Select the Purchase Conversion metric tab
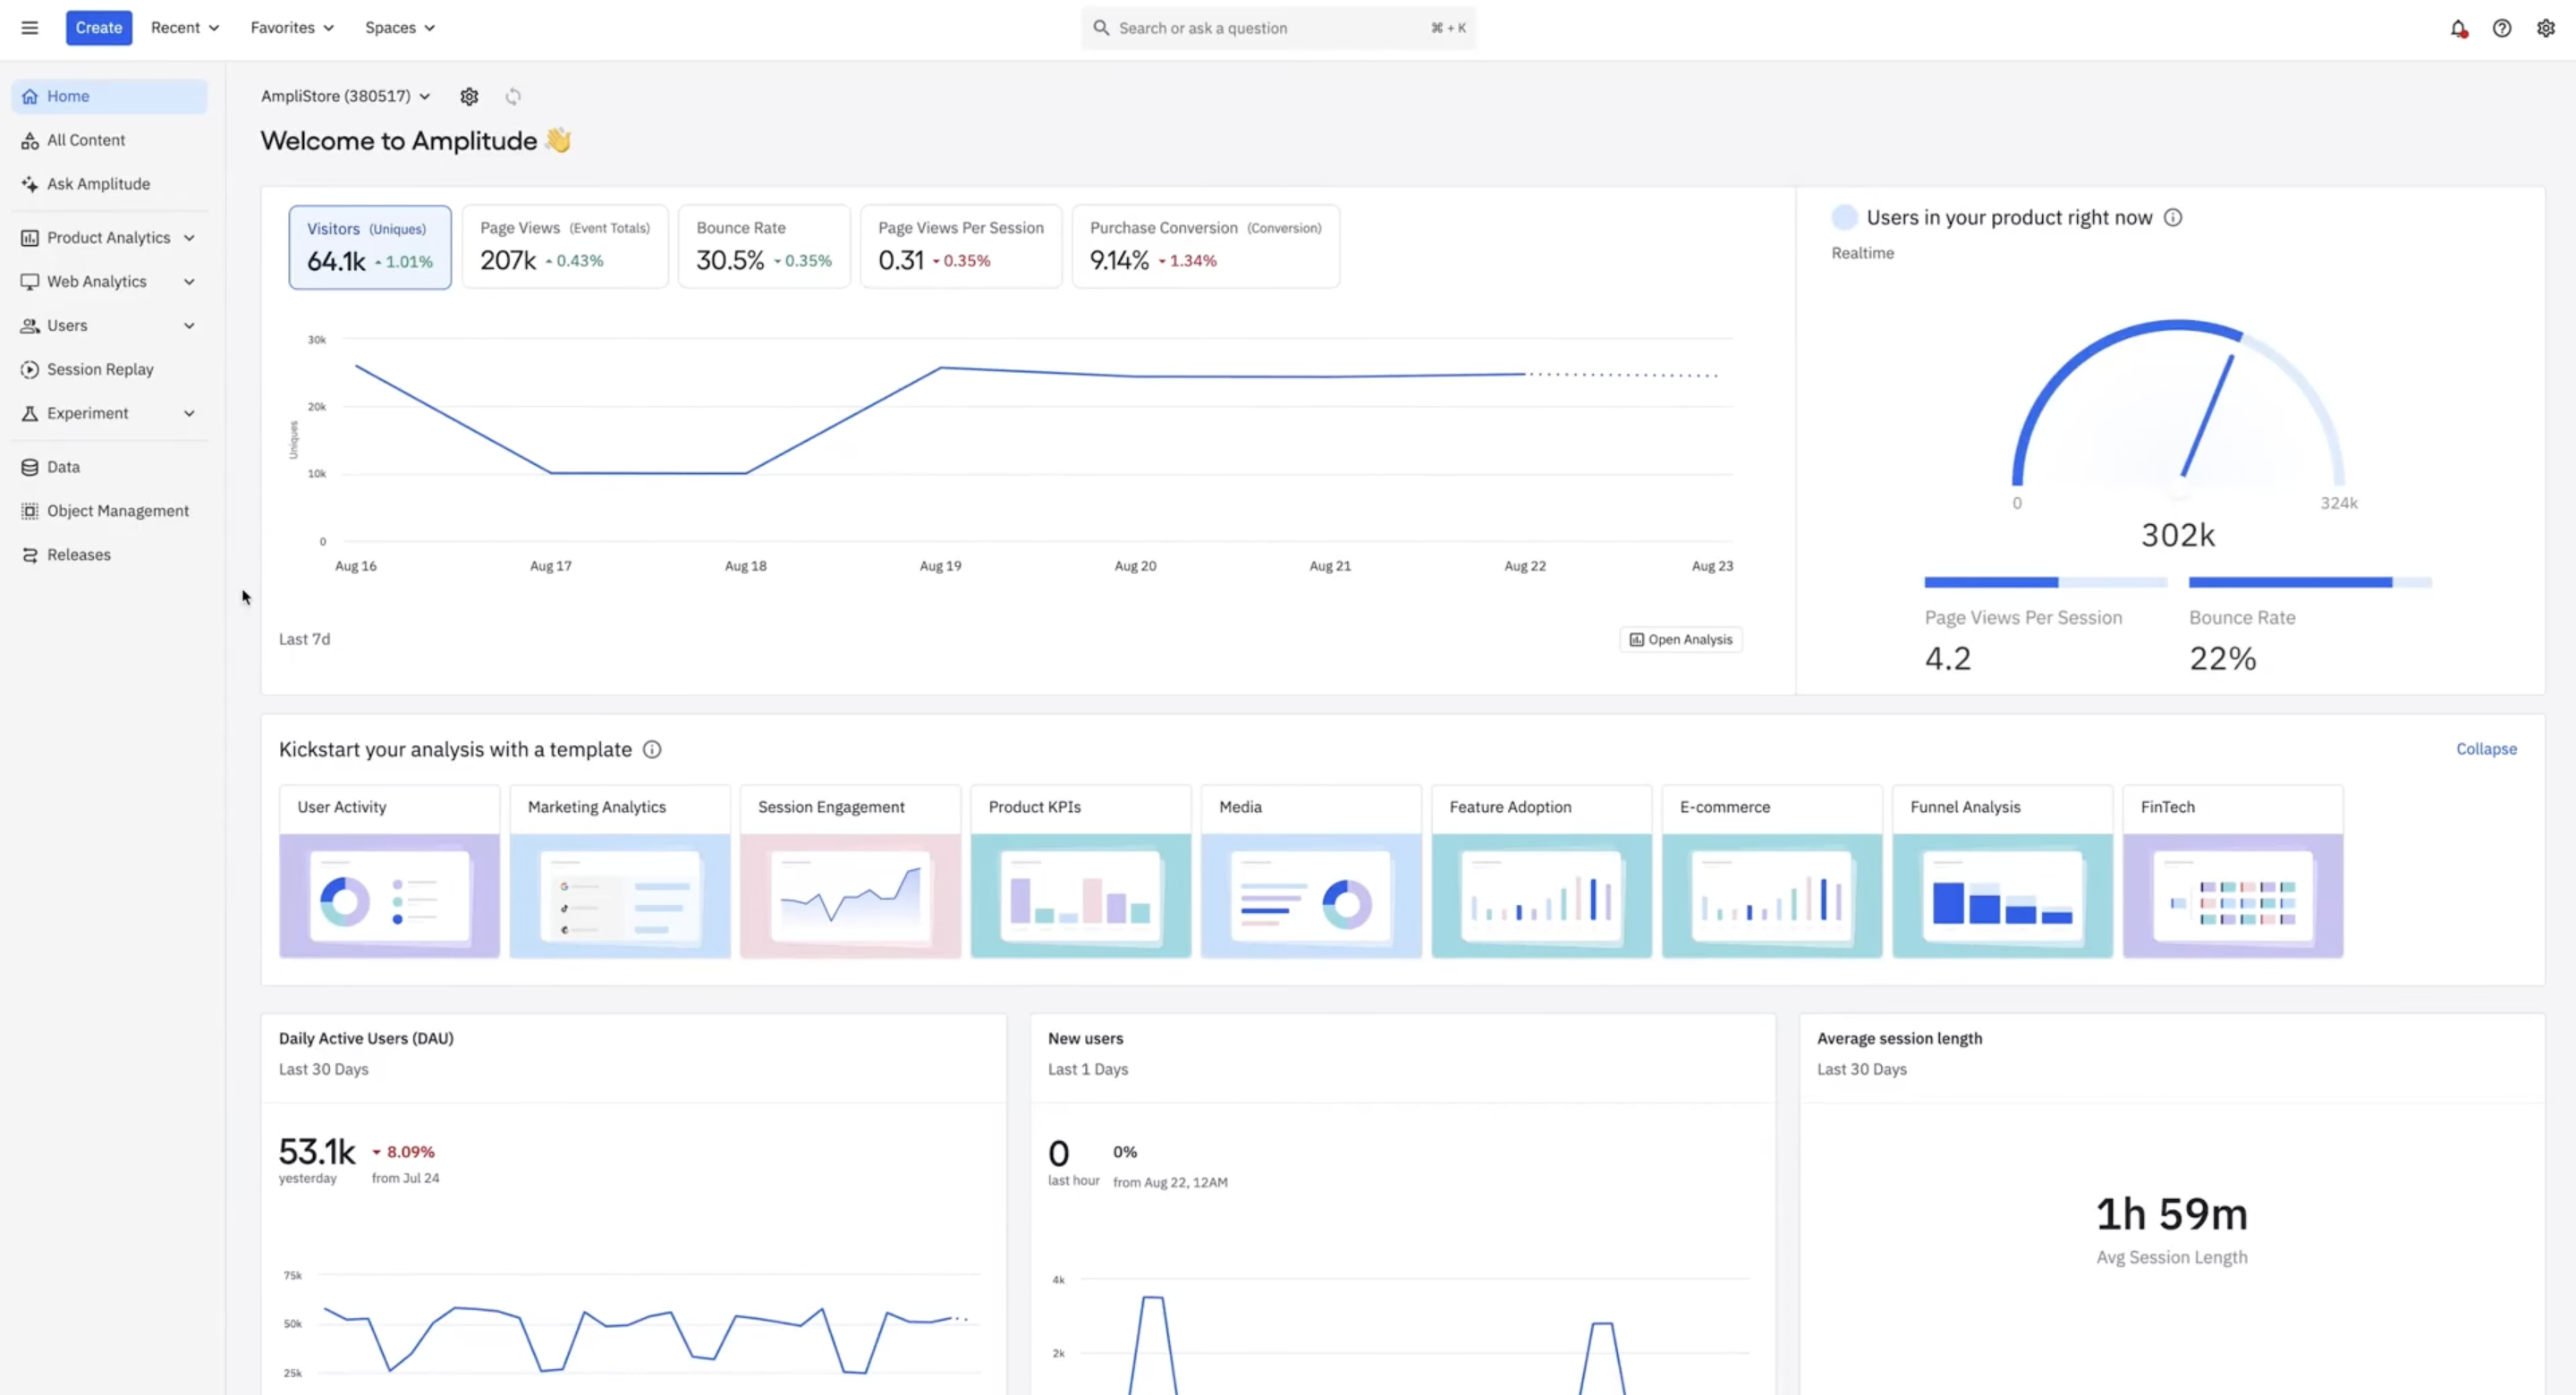 tap(1206, 247)
